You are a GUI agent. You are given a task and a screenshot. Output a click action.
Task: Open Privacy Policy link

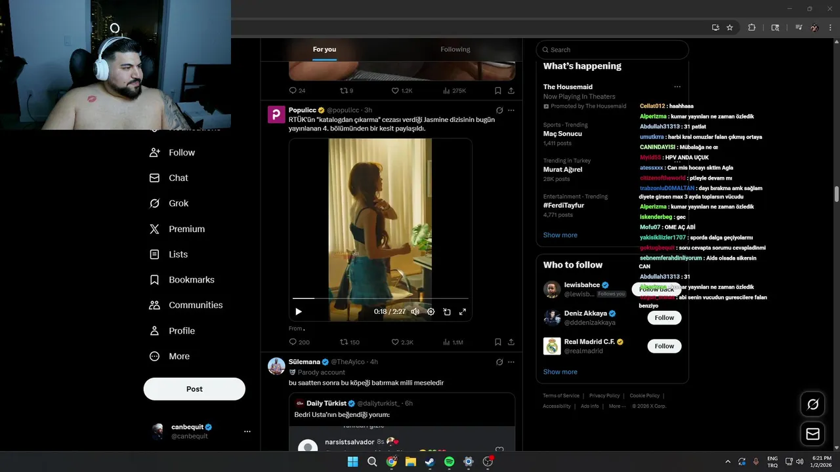(604, 396)
